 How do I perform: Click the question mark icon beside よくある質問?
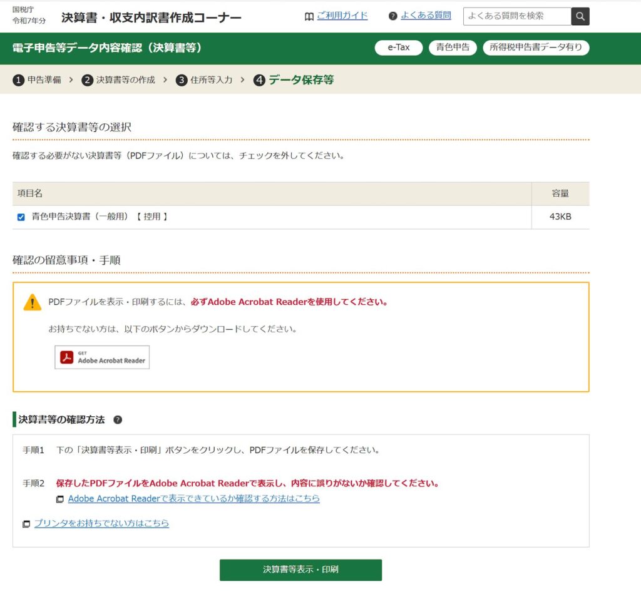point(393,16)
